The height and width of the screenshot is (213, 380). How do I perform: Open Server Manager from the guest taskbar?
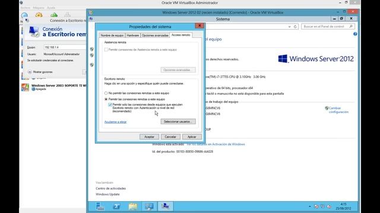(100, 206)
